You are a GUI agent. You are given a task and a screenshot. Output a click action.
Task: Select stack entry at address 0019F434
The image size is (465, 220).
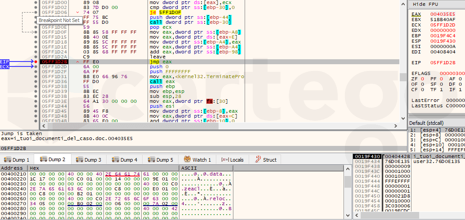click(368, 161)
